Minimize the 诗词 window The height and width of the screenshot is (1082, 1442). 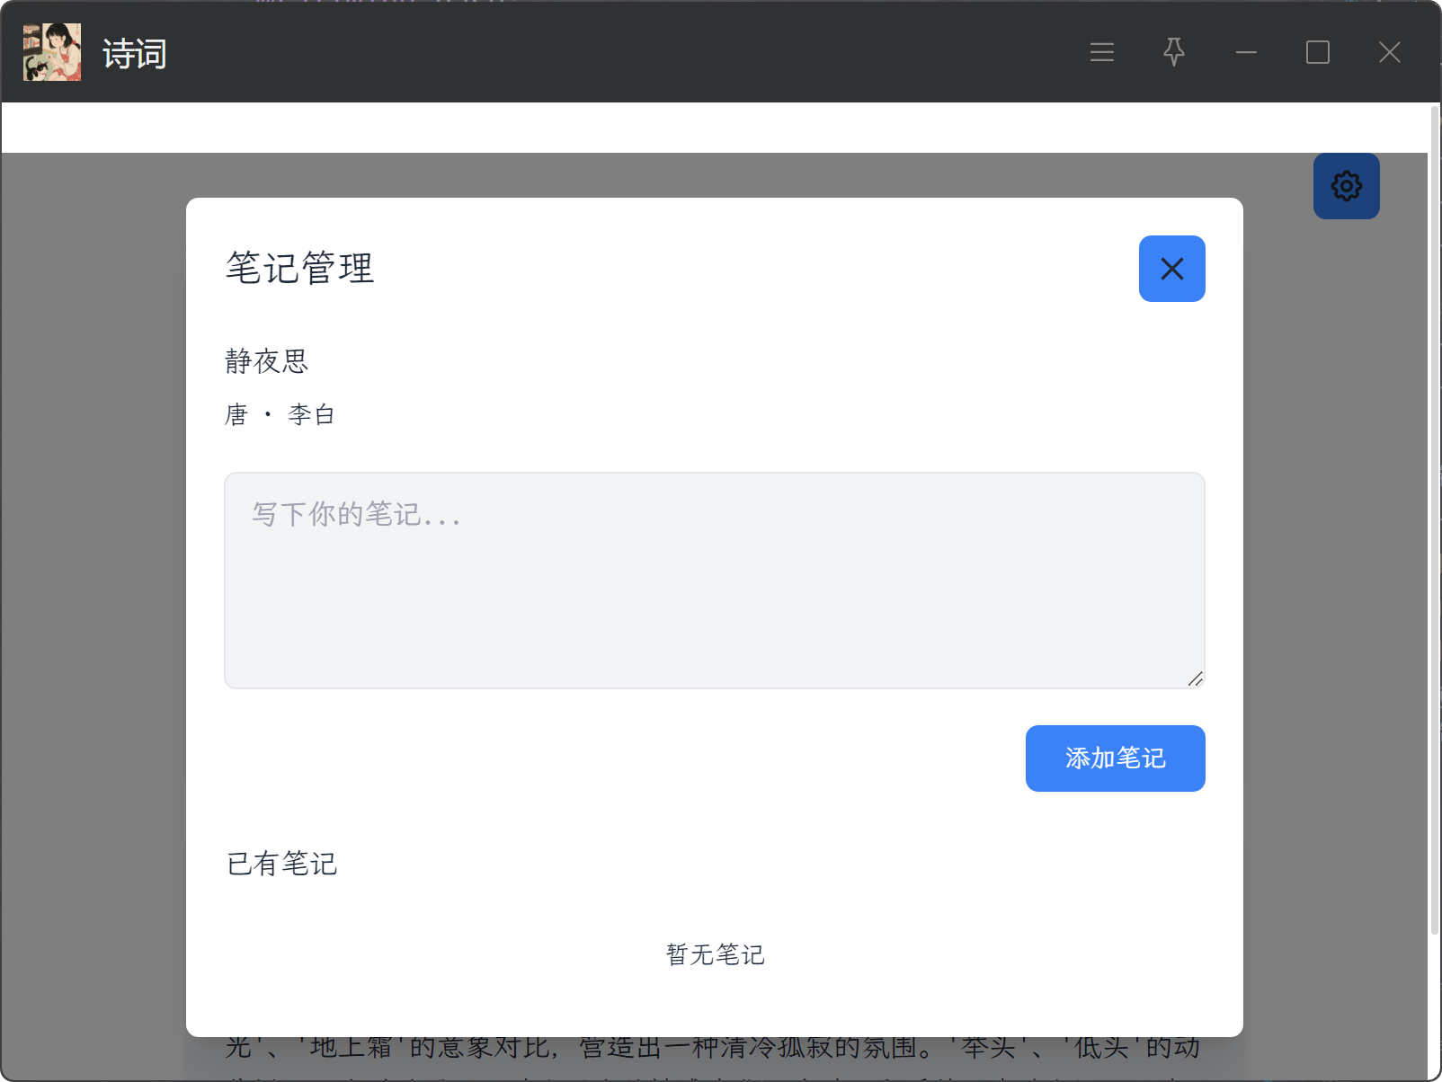coord(1246,52)
